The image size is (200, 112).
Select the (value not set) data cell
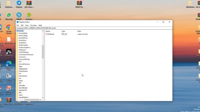click(x=82, y=34)
